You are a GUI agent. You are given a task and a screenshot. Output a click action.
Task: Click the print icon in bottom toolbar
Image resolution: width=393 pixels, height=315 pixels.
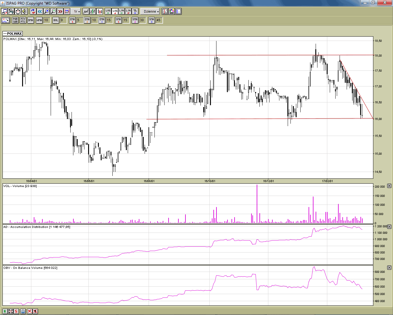coord(23,311)
